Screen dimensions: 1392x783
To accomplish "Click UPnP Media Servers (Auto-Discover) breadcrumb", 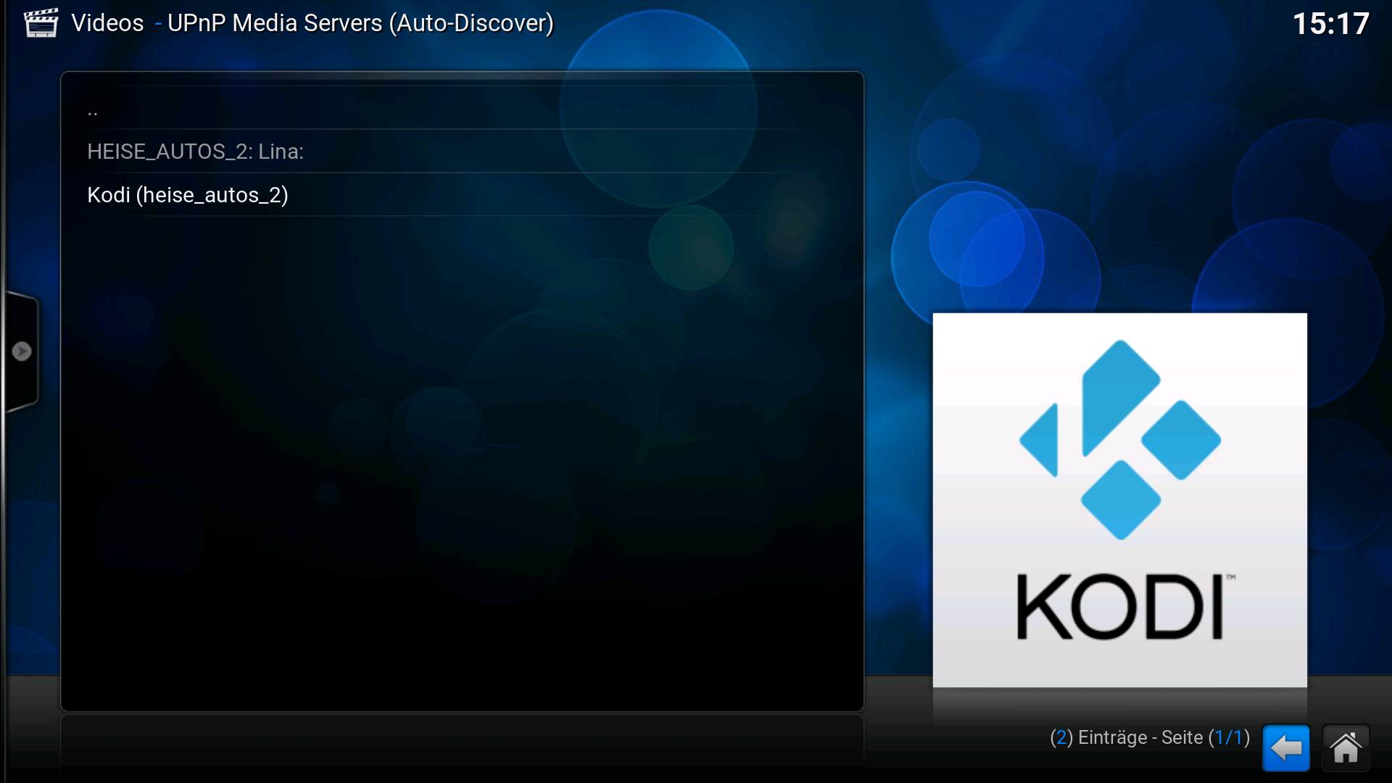I will 360,23.
